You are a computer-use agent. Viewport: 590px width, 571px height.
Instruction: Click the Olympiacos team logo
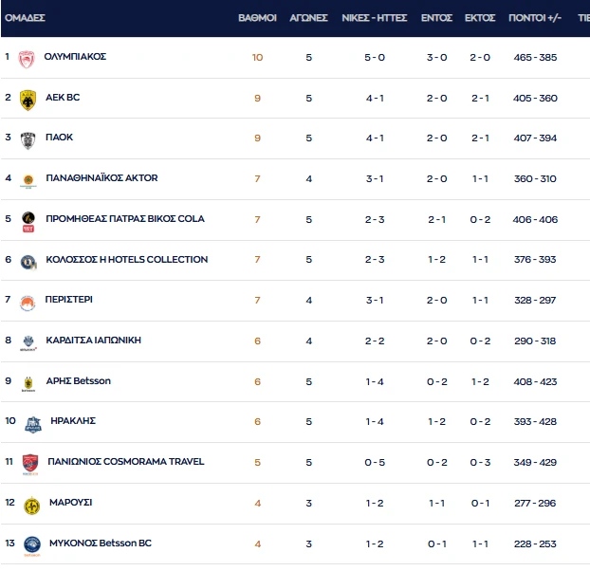pyautogui.click(x=28, y=58)
